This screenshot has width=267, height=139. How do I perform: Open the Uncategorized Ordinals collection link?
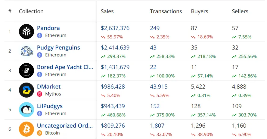[65, 125]
